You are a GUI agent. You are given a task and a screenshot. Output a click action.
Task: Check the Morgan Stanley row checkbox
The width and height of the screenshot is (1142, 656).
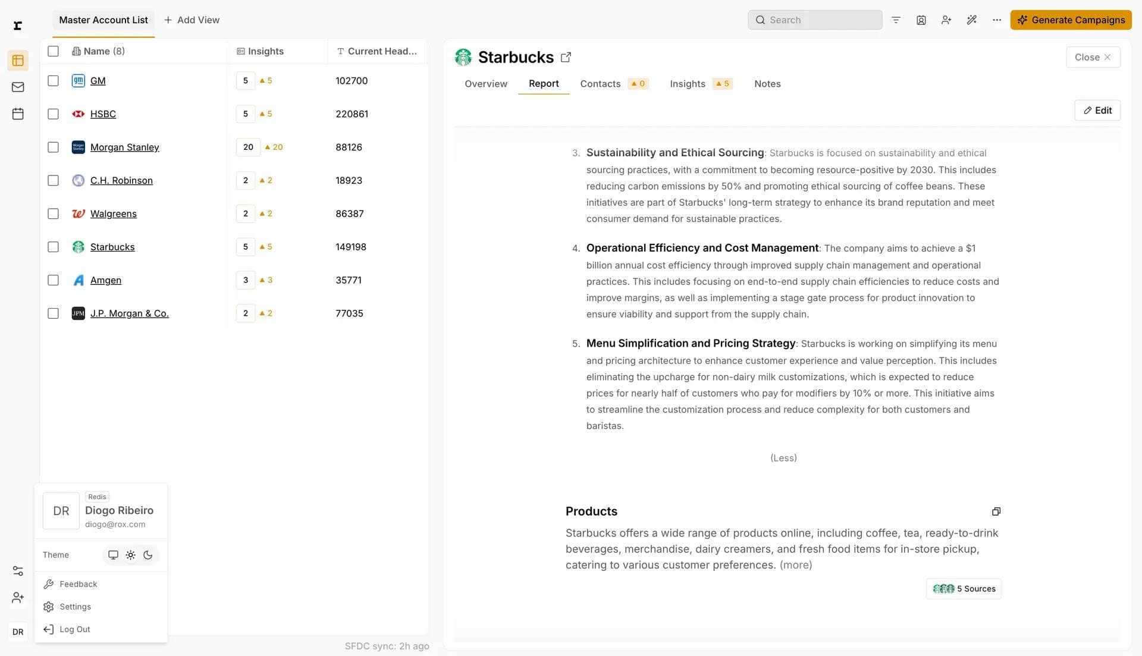(53, 147)
